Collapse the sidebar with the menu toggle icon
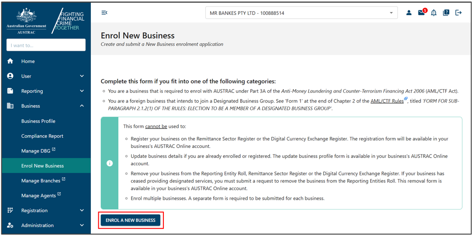 (x=104, y=13)
